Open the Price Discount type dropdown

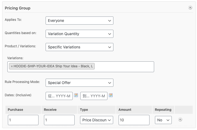pos(96,120)
